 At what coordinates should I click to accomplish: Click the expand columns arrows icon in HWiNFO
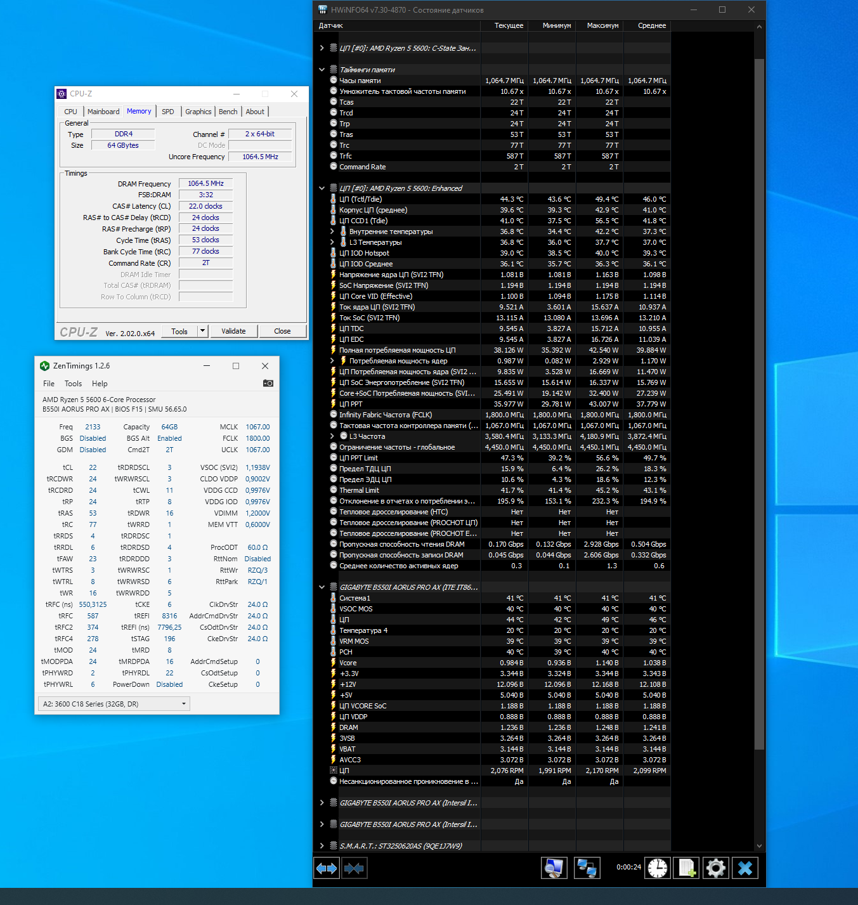click(x=327, y=868)
